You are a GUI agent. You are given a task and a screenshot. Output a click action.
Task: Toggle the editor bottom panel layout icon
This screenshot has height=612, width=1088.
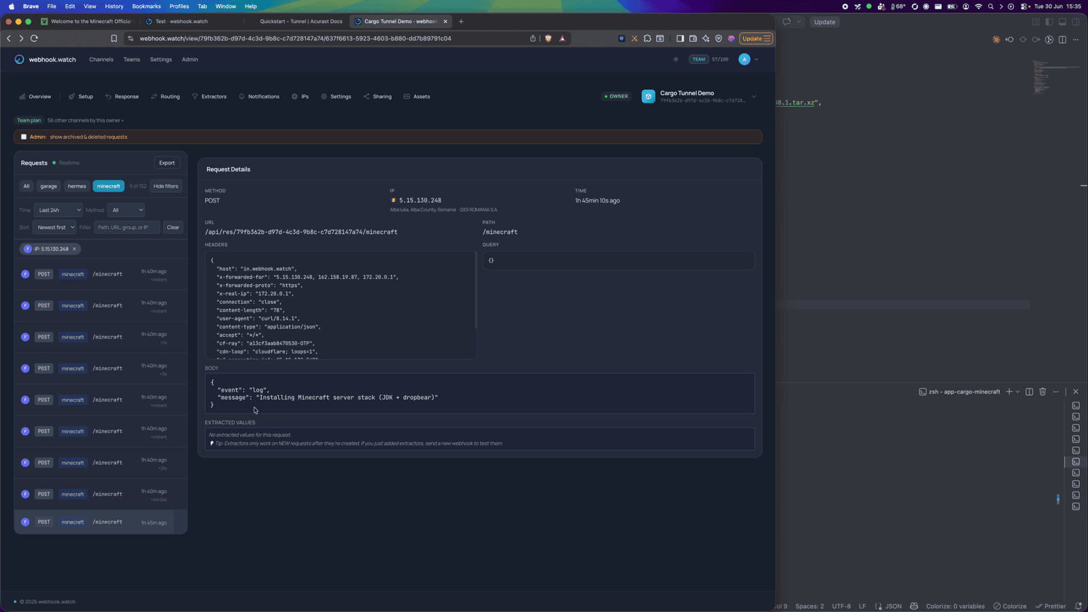[1062, 22]
